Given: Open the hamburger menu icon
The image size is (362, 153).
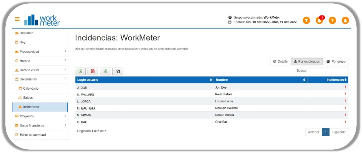Looking at the screenshot, I should pyautogui.click(x=17, y=19).
